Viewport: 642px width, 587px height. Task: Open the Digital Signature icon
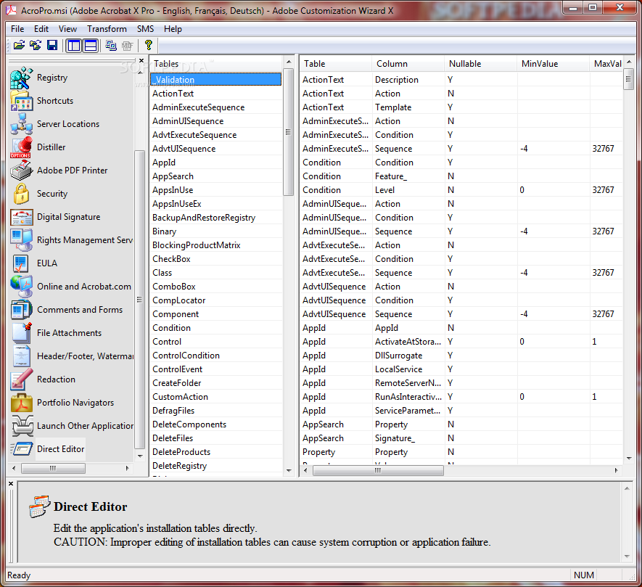[21, 217]
